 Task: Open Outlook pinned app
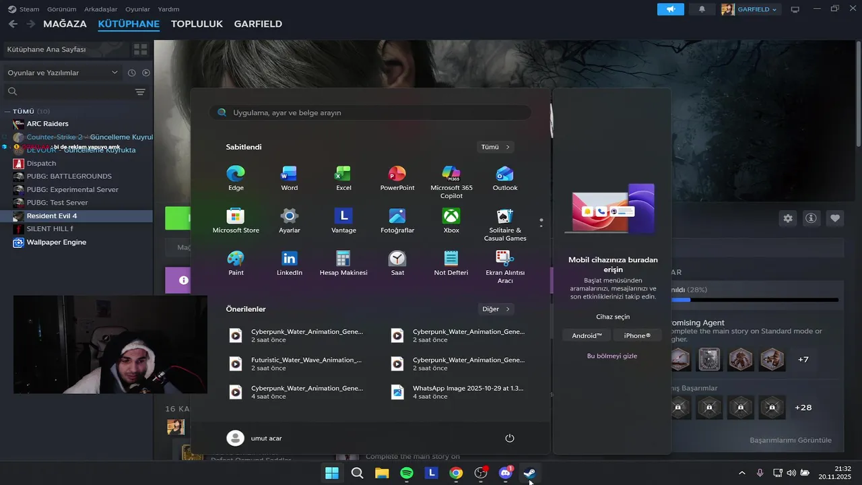point(505,179)
